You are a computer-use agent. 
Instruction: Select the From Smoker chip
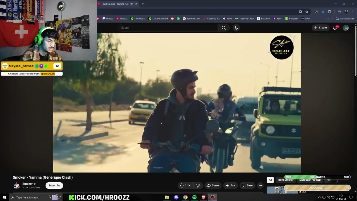(x=286, y=180)
